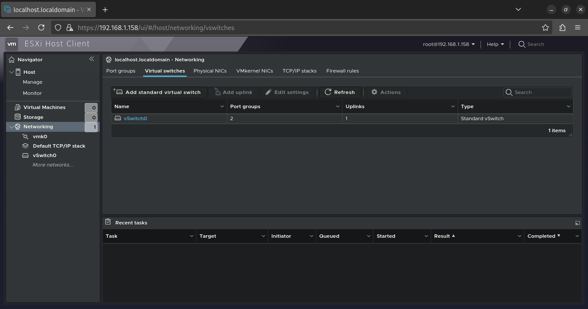Open the root@192.168.1.158 user dropdown
The height and width of the screenshot is (309, 588).
point(449,44)
